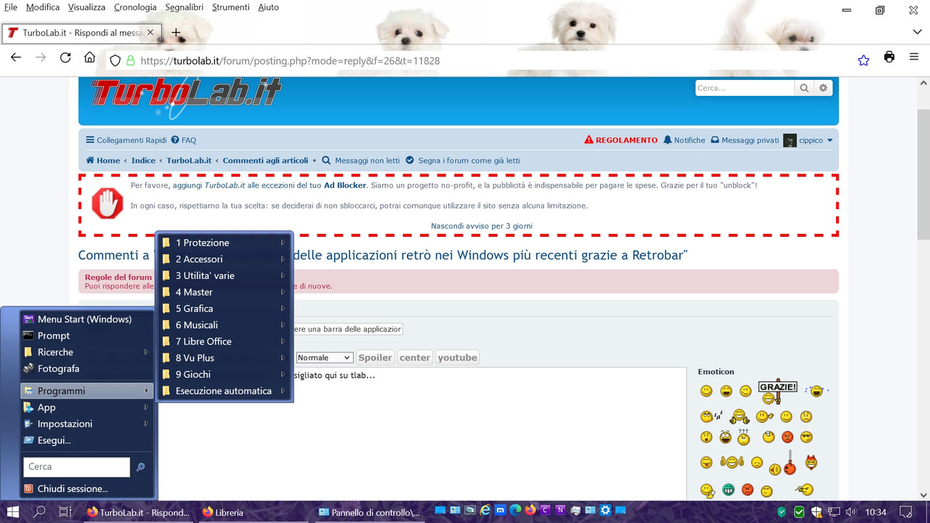Viewport: 930px width, 523px height.
Task: Click Chiudi sessione... button
Action: pyautogui.click(x=87, y=489)
